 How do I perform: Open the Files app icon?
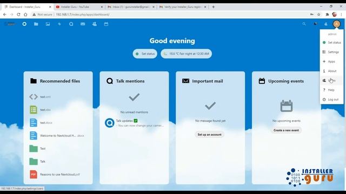[36, 24]
